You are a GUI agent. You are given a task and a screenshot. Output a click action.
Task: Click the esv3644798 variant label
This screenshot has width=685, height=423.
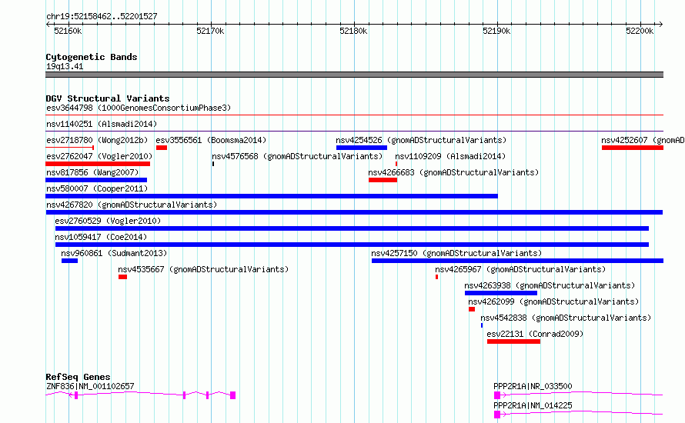[139, 108]
